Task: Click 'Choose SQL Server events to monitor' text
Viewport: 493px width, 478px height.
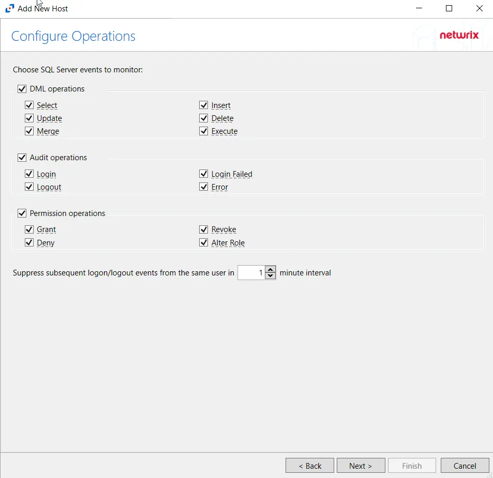Action: 78,70
